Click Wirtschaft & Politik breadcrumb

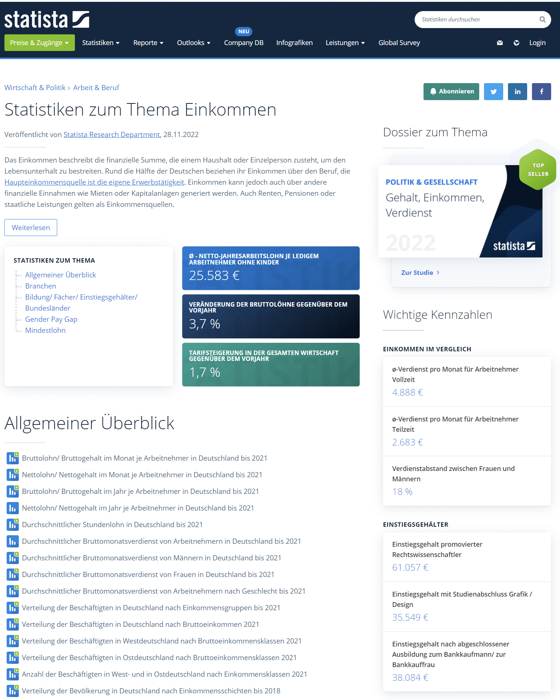pos(35,88)
